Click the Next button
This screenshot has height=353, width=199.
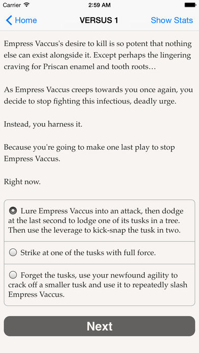click(x=99, y=326)
